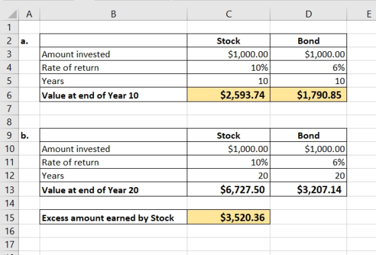Viewport: 376px width, 255px height.
Task: Select the $3,207.14 cell
Action: tap(308, 190)
